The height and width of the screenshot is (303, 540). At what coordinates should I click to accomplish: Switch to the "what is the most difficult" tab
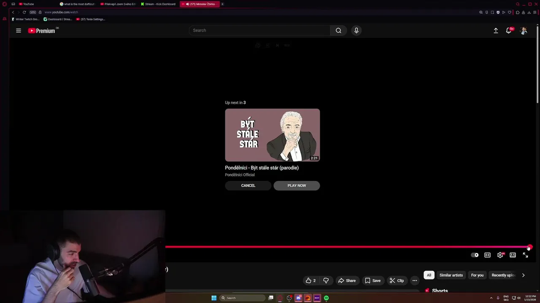tap(77, 4)
